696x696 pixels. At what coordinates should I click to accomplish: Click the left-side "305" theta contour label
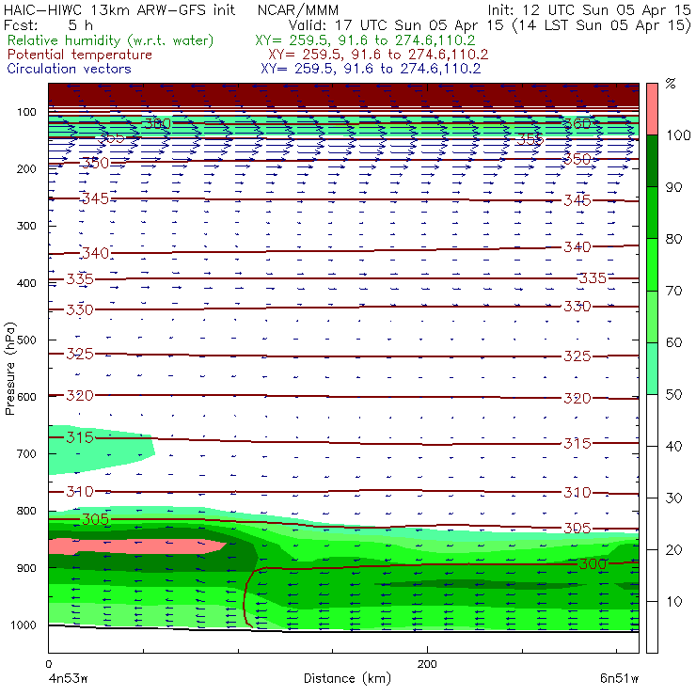coord(95,519)
